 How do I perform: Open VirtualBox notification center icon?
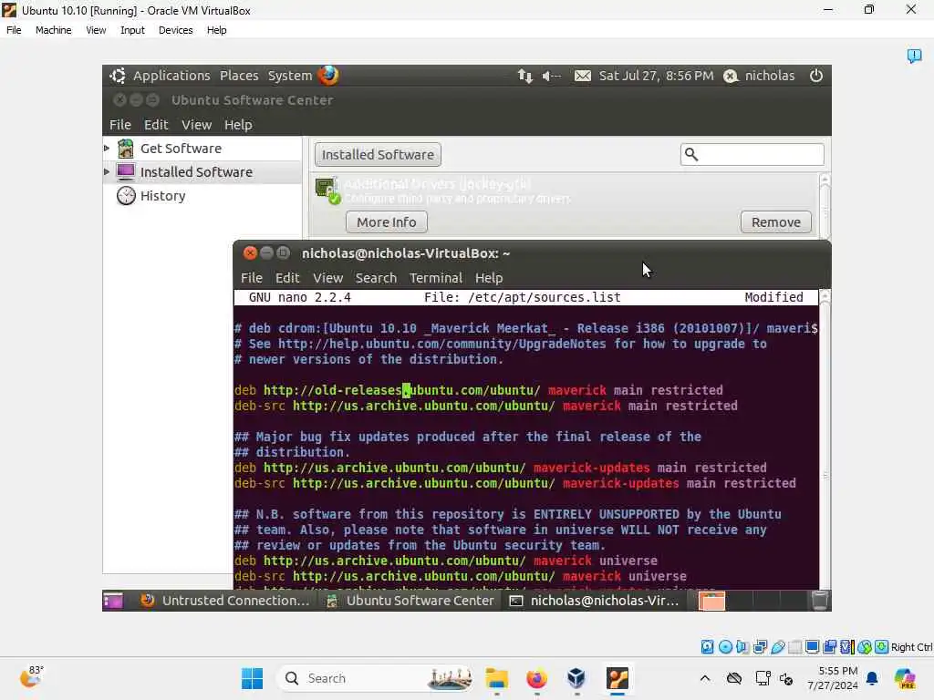pos(914,56)
